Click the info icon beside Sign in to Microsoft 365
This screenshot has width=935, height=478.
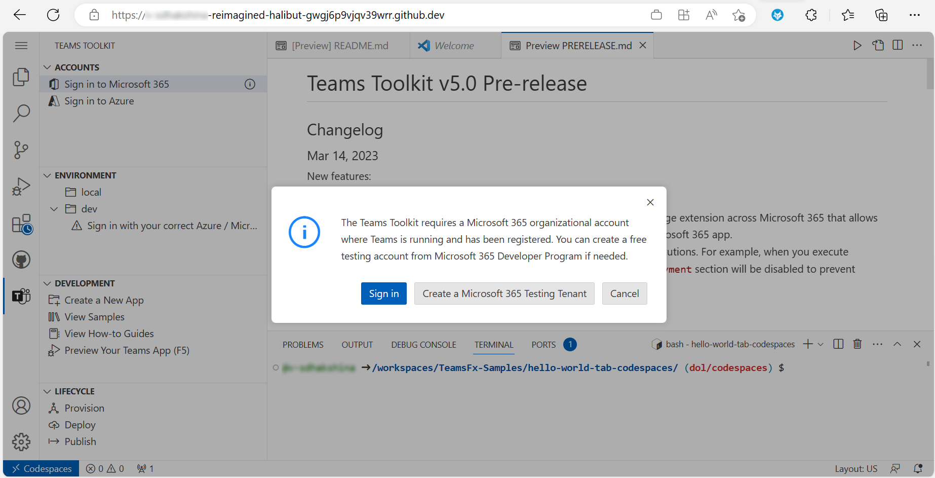pos(250,84)
